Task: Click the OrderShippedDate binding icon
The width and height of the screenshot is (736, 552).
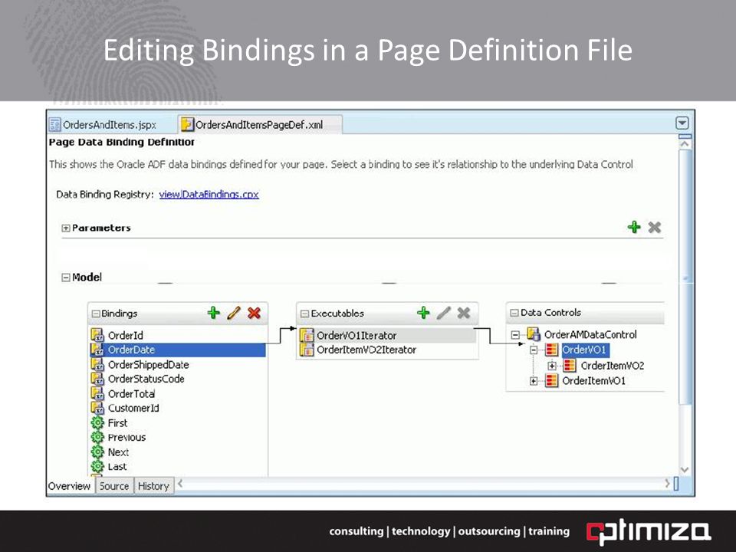Action: [x=97, y=365]
